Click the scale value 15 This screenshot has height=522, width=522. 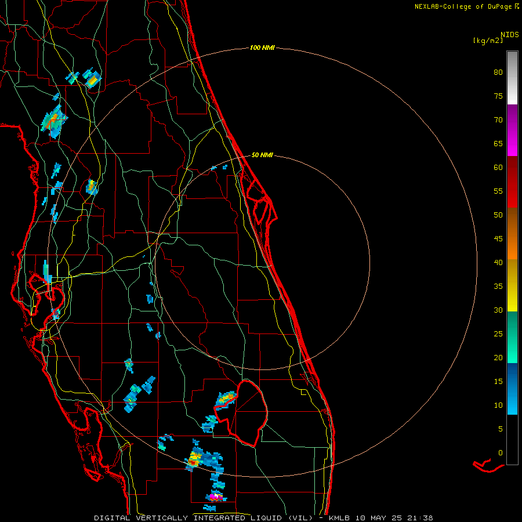(x=498, y=382)
